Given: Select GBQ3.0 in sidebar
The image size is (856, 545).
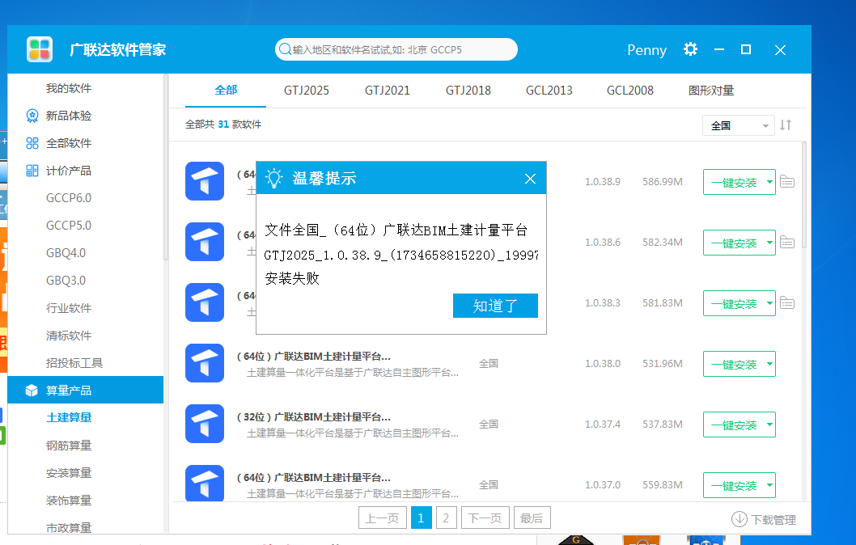Looking at the screenshot, I should tap(66, 281).
